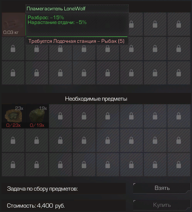This screenshot has height=212, width=192.
Task: Click the 'Взять' button
Action: coord(162,188)
